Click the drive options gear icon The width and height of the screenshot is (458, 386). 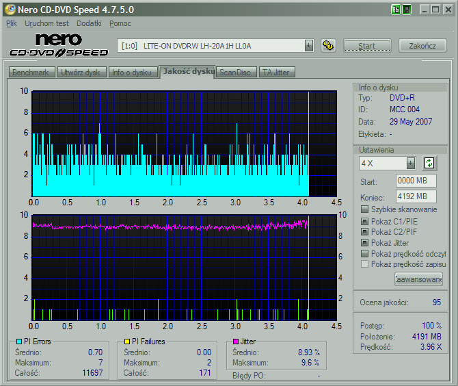(328, 46)
